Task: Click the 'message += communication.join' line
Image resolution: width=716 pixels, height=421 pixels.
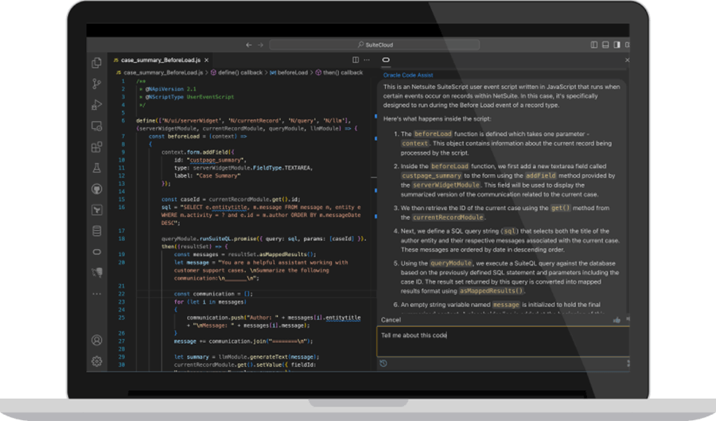Action: point(243,341)
